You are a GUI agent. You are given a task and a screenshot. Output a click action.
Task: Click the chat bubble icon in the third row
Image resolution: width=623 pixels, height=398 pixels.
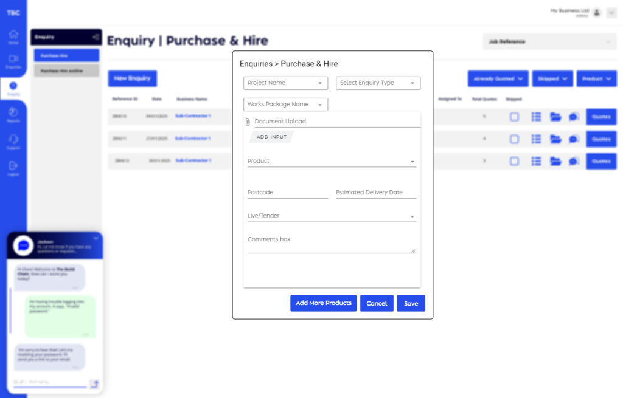574,161
